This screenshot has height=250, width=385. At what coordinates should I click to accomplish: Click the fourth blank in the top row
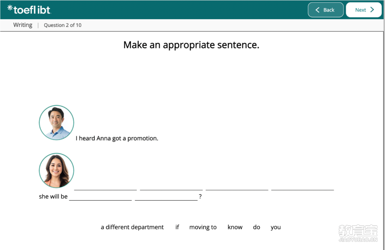pos(302,186)
